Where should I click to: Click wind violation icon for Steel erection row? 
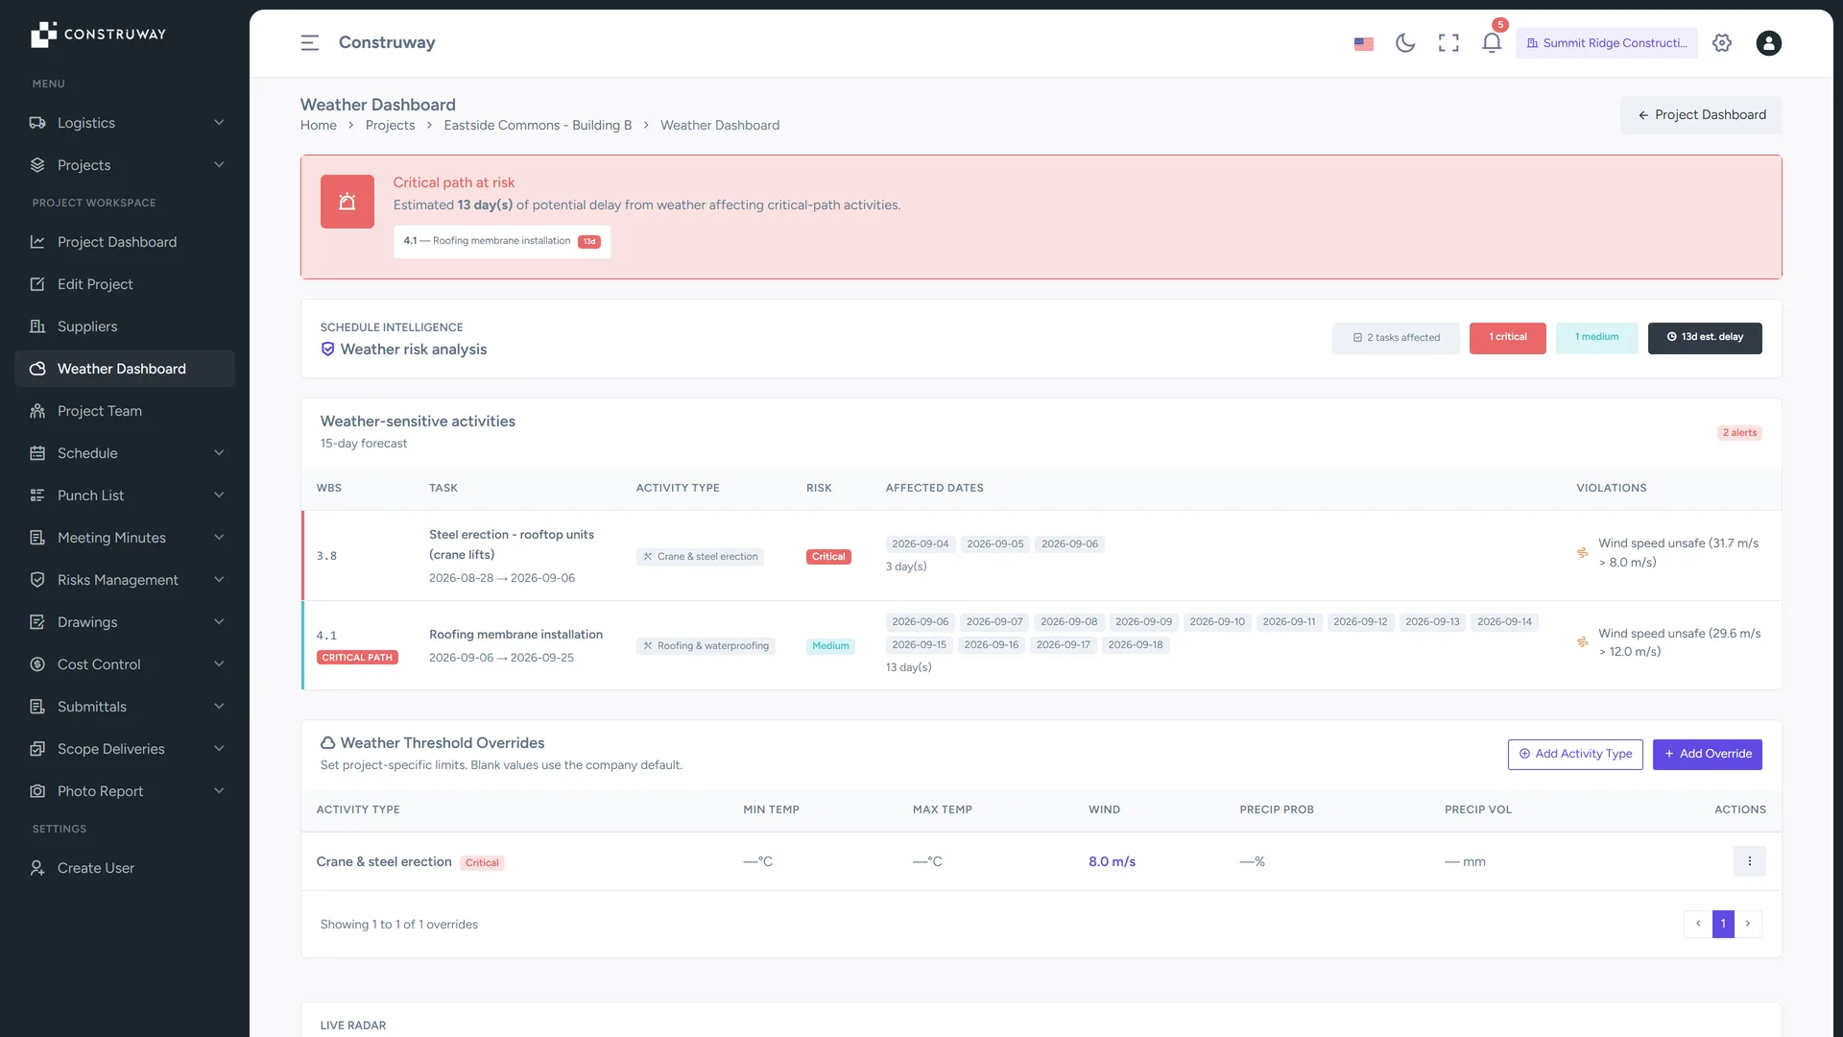1582,553
